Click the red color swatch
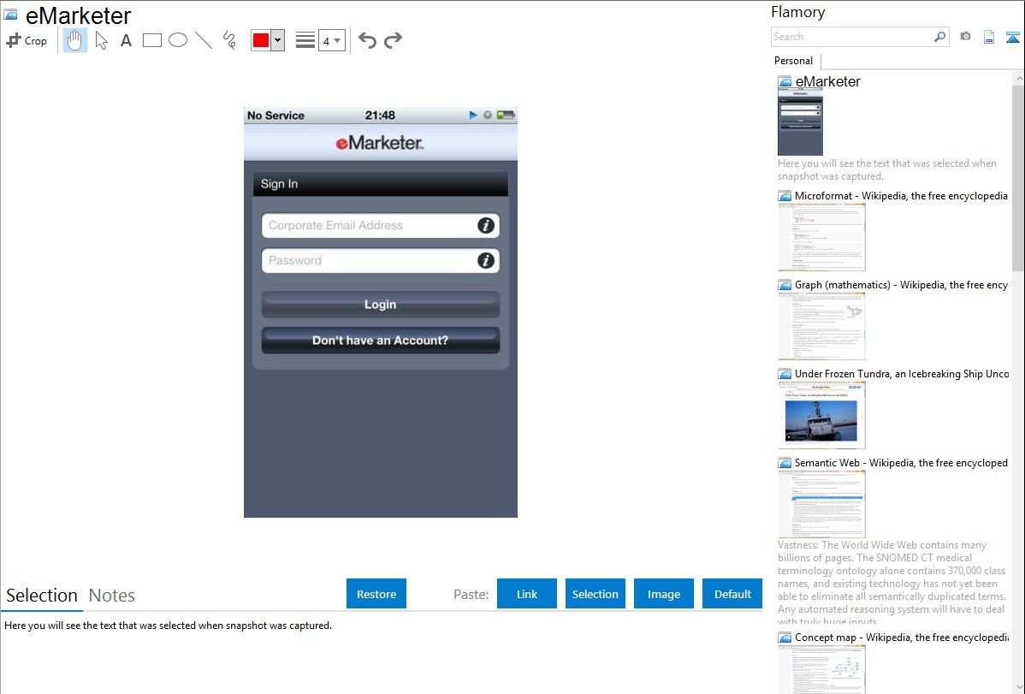 click(261, 40)
